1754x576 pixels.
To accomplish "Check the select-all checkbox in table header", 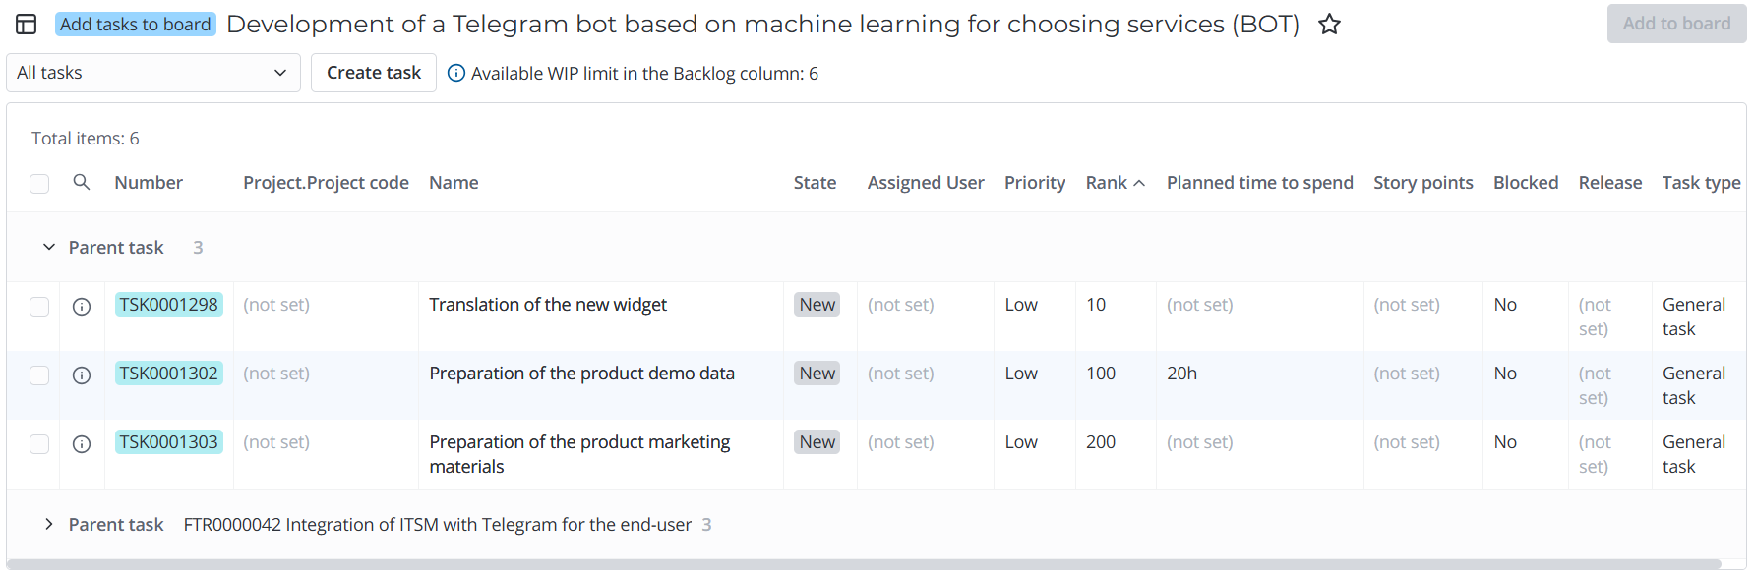I will point(39,184).
